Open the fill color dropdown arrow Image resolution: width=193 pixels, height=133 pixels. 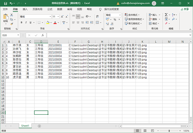pyautogui.click(x=51, y=23)
